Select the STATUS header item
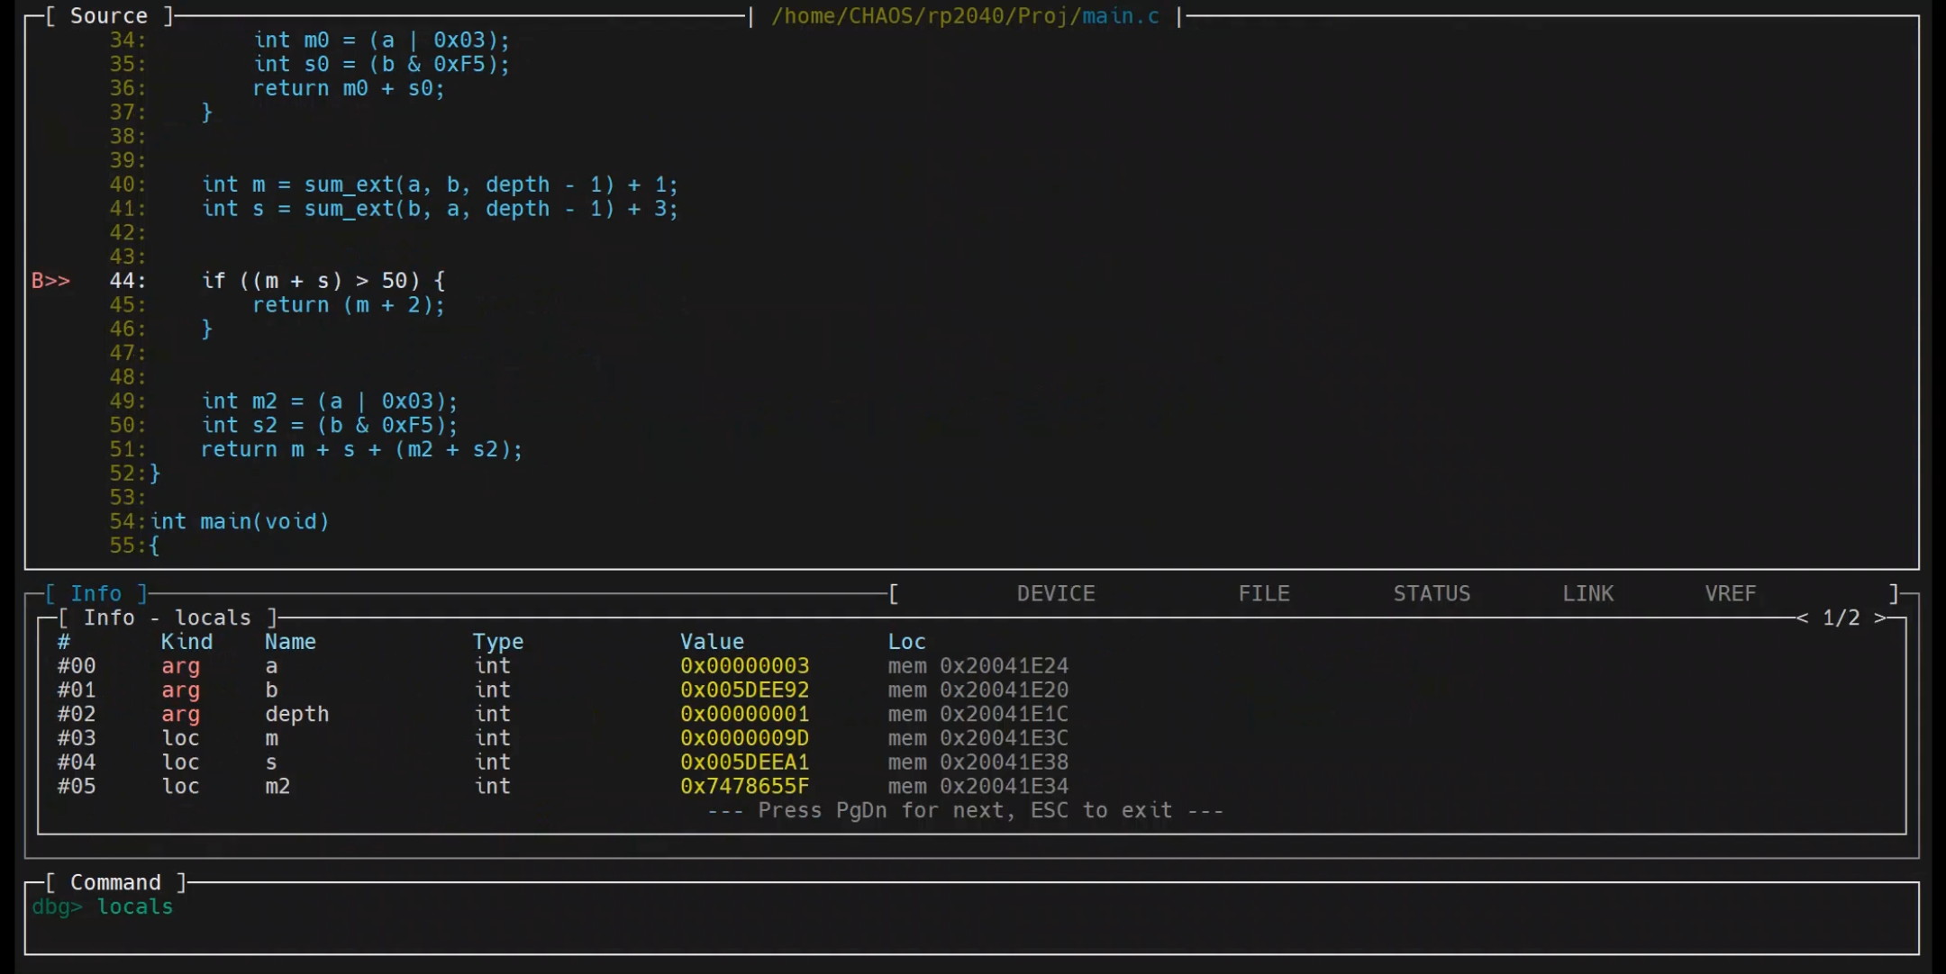The width and height of the screenshot is (1946, 974). [1432, 594]
